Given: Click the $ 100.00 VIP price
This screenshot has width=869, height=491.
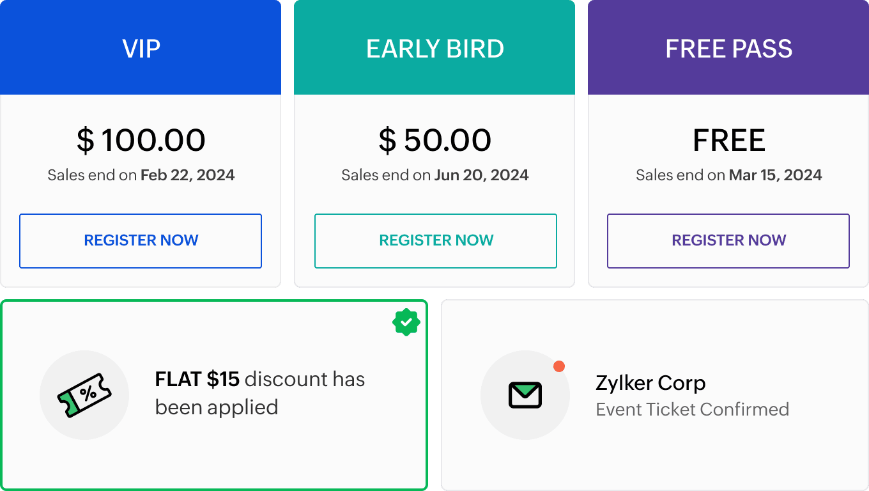Looking at the screenshot, I should pos(141,141).
